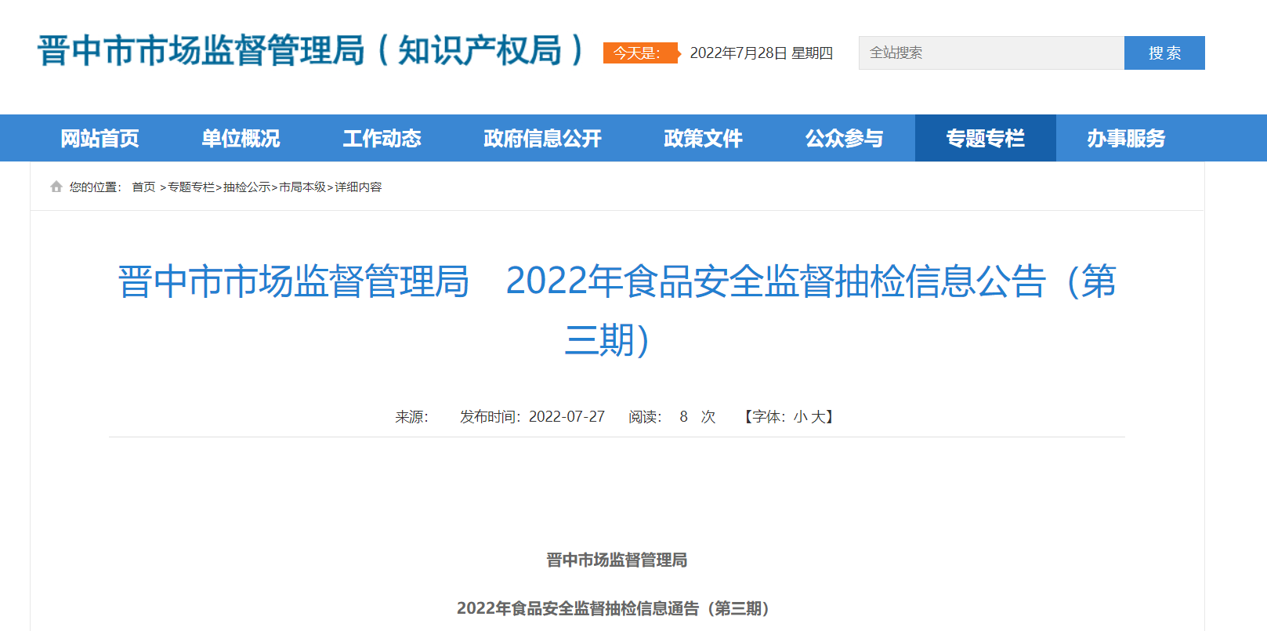Open 公众参与 navigation item
Viewport: 1267px width, 631px height.
point(845,138)
